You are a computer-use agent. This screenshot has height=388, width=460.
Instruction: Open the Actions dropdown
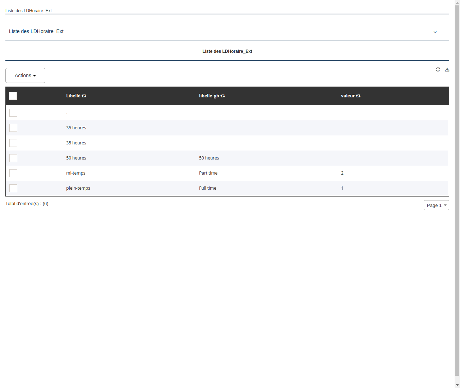click(25, 75)
